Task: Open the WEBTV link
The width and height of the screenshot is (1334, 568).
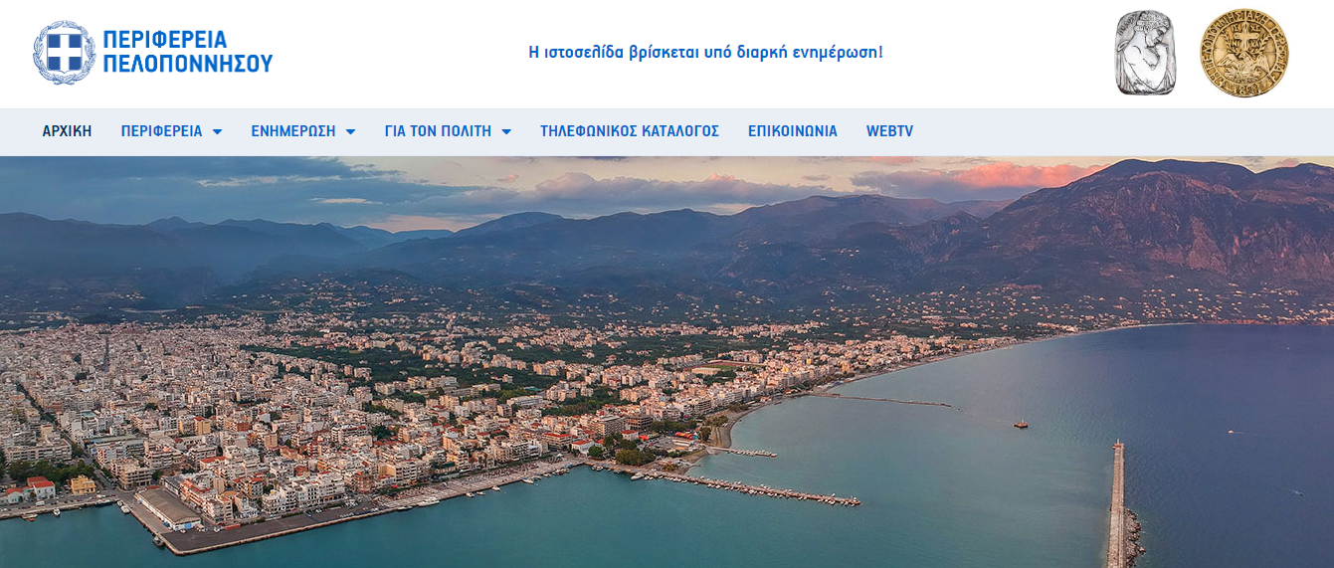Action: coord(889,131)
